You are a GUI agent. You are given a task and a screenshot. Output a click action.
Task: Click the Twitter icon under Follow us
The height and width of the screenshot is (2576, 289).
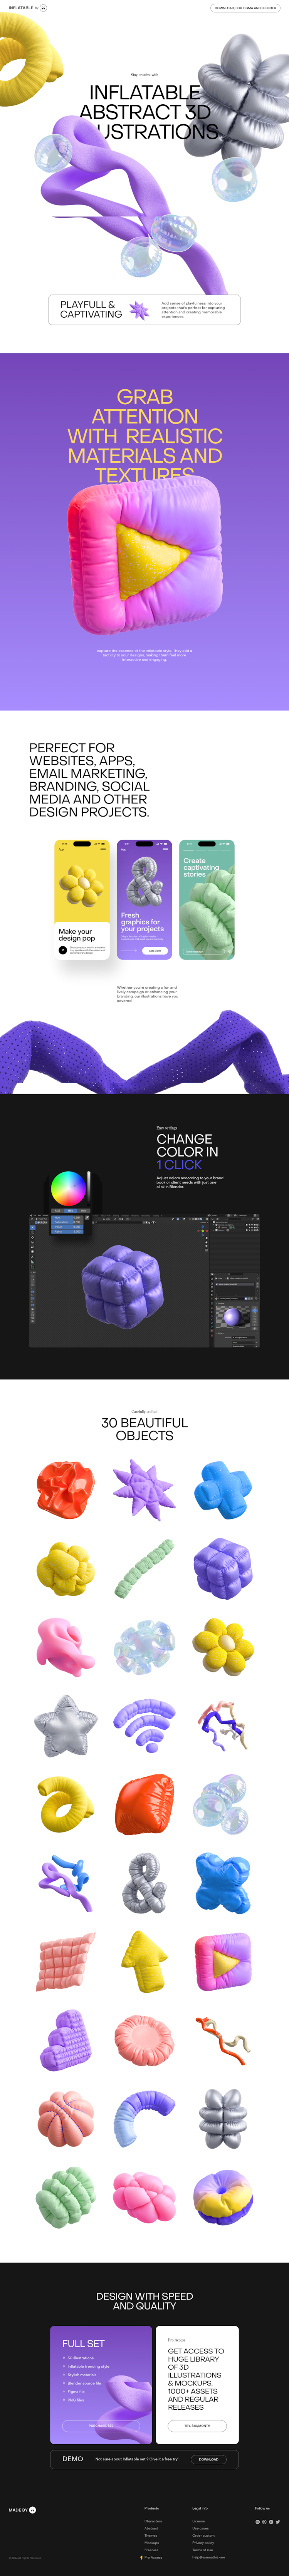[x=278, y=2522]
